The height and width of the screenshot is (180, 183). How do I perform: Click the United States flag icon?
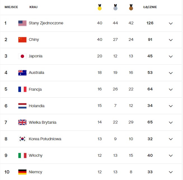[22, 23]
